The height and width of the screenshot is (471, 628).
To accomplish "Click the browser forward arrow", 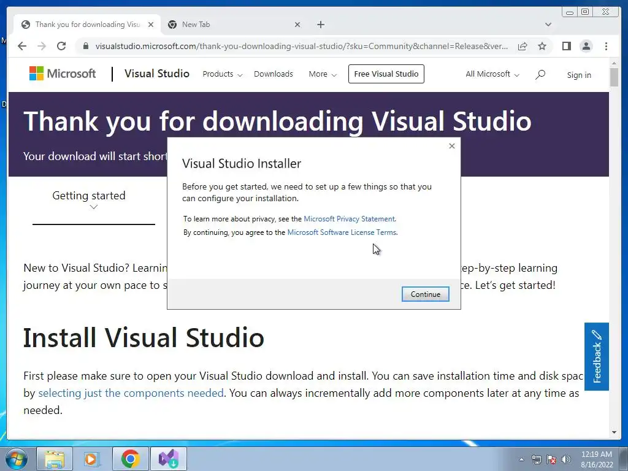I will 42,46.
